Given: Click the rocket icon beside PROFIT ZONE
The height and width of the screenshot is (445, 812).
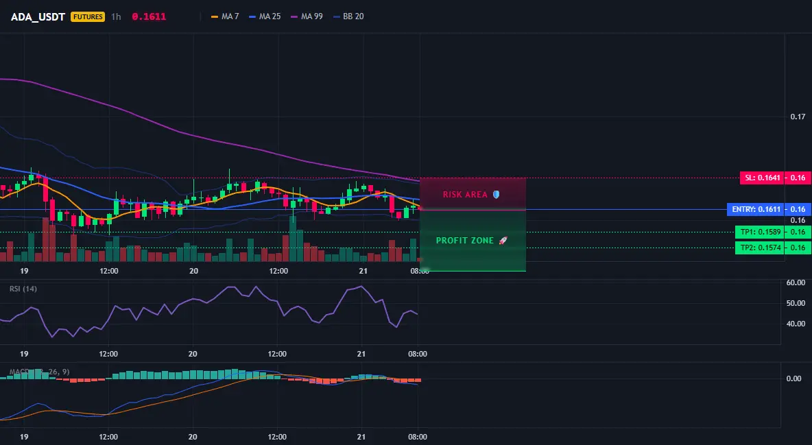Looking at the screenshot, I should pos(503,241).
